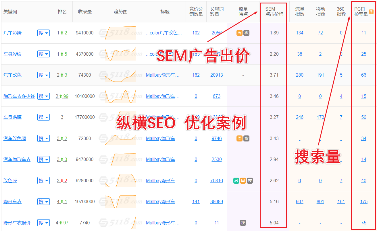
Task: Click the 周 badge in 改色膜 row
Action: pyautogui.click(x=243, y=181)
